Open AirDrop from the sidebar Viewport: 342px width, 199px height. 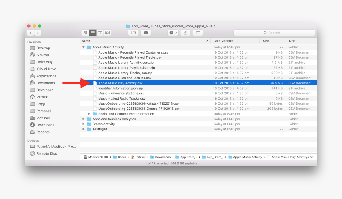coord(42,55)
